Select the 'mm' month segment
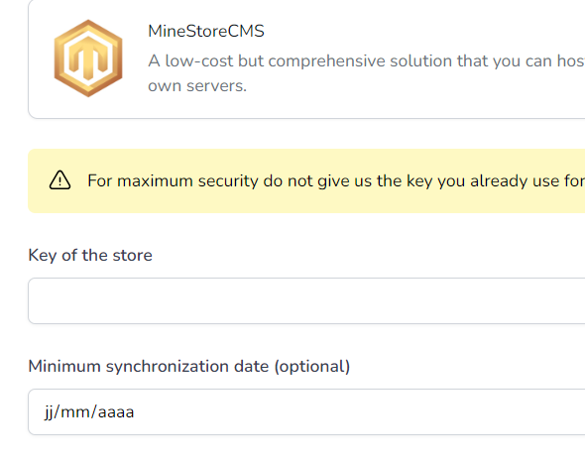 tap(75, 412)
